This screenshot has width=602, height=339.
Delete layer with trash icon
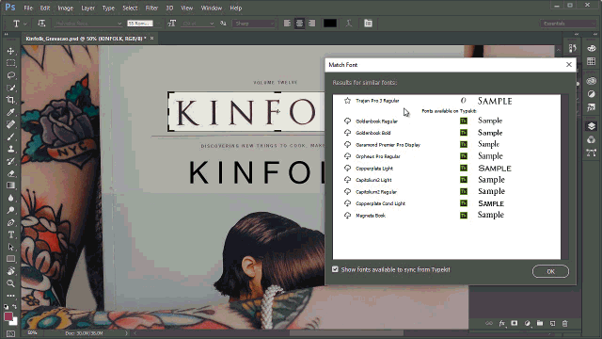(564, 323)
